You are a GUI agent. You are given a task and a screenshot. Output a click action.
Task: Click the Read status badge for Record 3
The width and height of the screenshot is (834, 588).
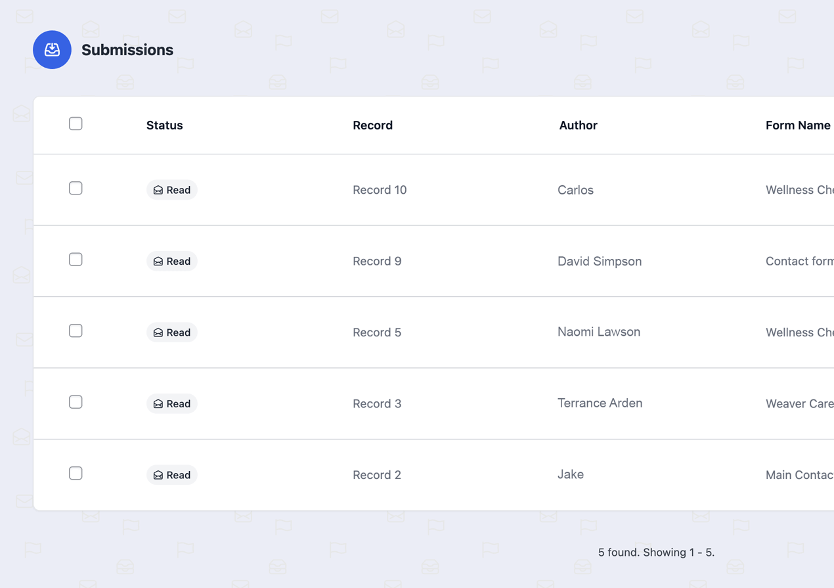172,404
